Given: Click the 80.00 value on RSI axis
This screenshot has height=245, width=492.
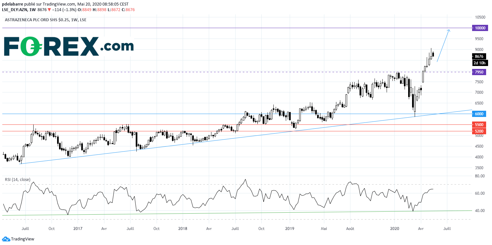Looking at the screenshot, I should pos(479,176).
